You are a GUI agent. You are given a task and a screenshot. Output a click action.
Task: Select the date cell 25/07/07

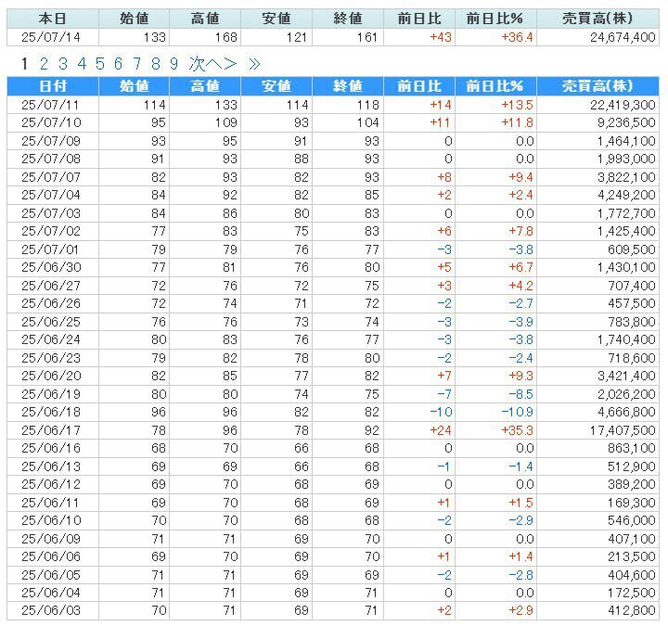point(51,177)
